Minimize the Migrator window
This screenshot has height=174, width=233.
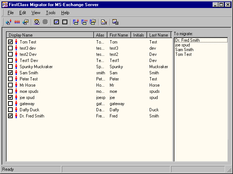point(215,5)
